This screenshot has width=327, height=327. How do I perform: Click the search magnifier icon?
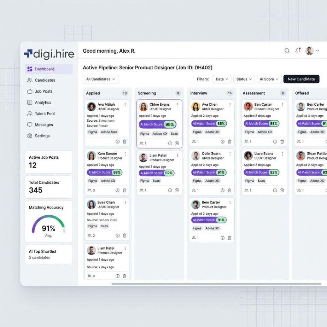click(287, 51)
